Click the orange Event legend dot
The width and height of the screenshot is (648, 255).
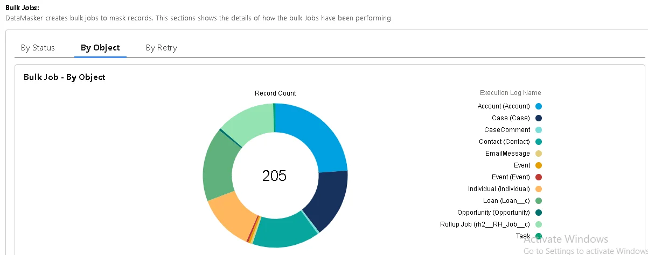pyautogui.click(x=538, y=165)
